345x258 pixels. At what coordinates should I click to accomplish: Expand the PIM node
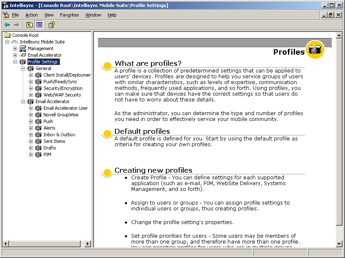[x=31, y=154]
